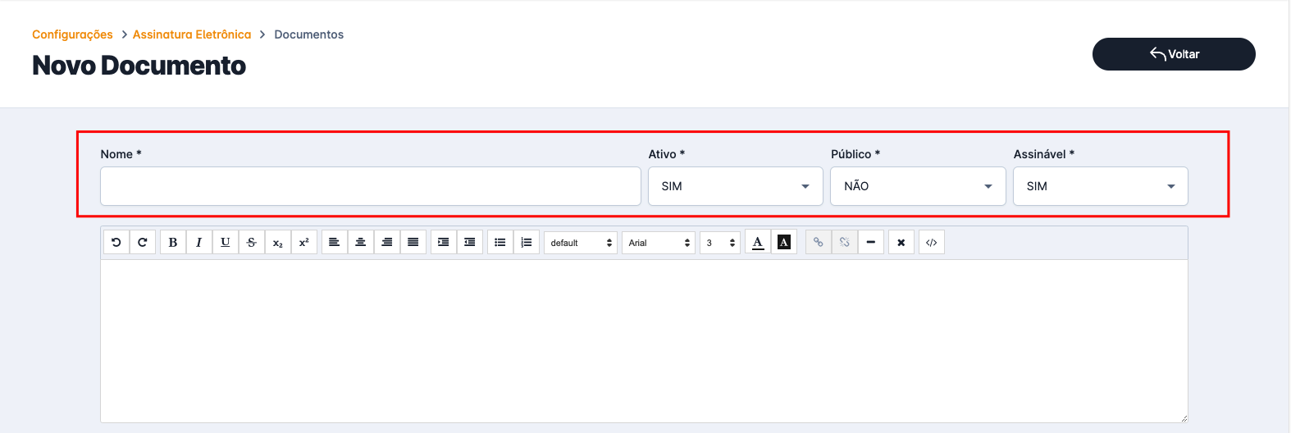1291x433 pixels.
Task: Go to Configurações in the breadcrumb
Action: (72, 34)
